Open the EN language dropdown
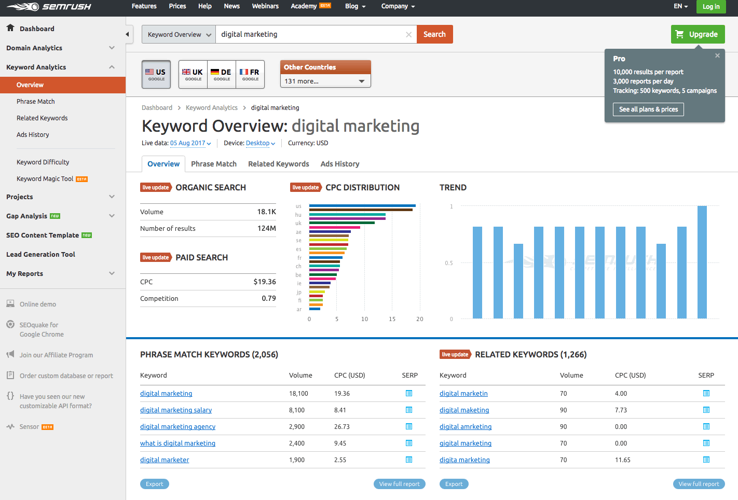 tap(680, 6)
